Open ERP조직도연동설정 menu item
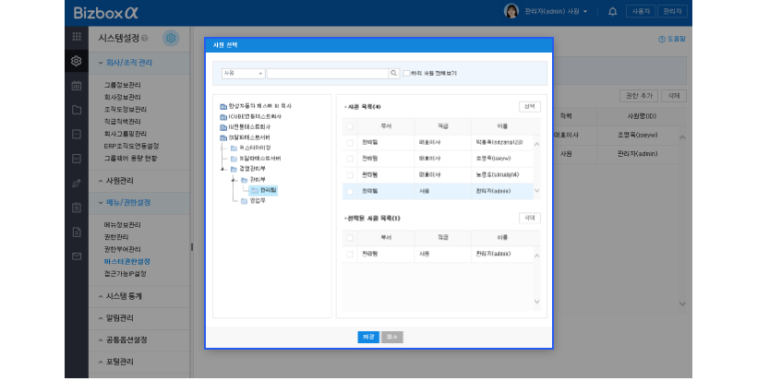Screen dimensions: 757x381 (x=131, y=146)
